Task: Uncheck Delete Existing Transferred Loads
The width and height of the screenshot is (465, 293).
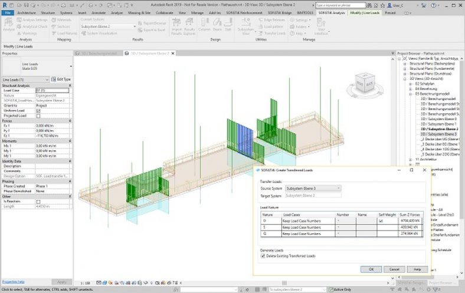Action: 263,255
